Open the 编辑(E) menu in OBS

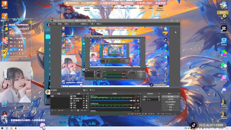click(60, 24)
